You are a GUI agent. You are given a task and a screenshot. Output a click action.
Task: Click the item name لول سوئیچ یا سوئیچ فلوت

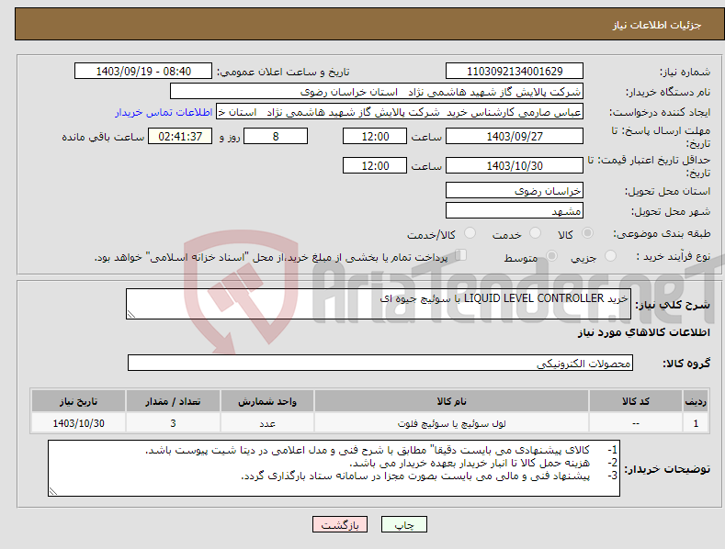(x=451, y=423)
